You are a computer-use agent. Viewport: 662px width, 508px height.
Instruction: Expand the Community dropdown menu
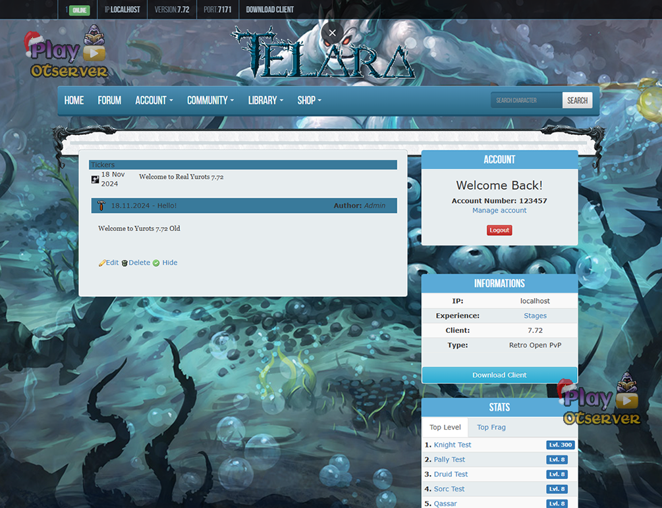[x=210, y=101]
